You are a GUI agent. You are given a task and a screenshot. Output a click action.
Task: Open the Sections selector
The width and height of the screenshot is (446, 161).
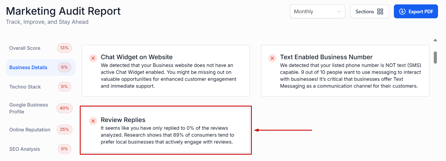pyautogui.click(x=369, y=12)
